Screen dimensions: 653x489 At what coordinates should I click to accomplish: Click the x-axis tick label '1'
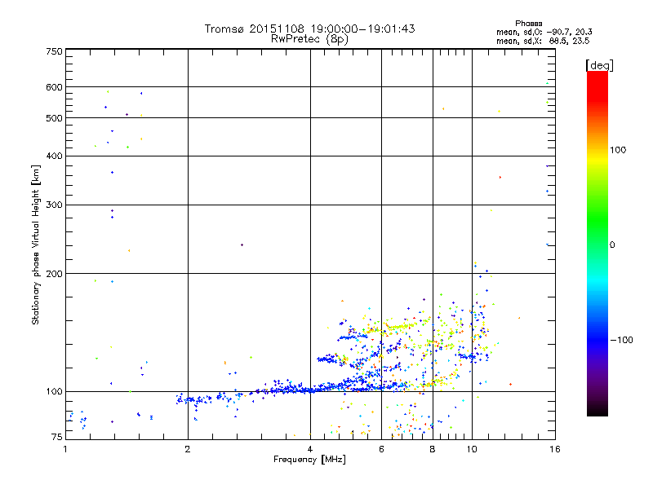pos(65,449)
